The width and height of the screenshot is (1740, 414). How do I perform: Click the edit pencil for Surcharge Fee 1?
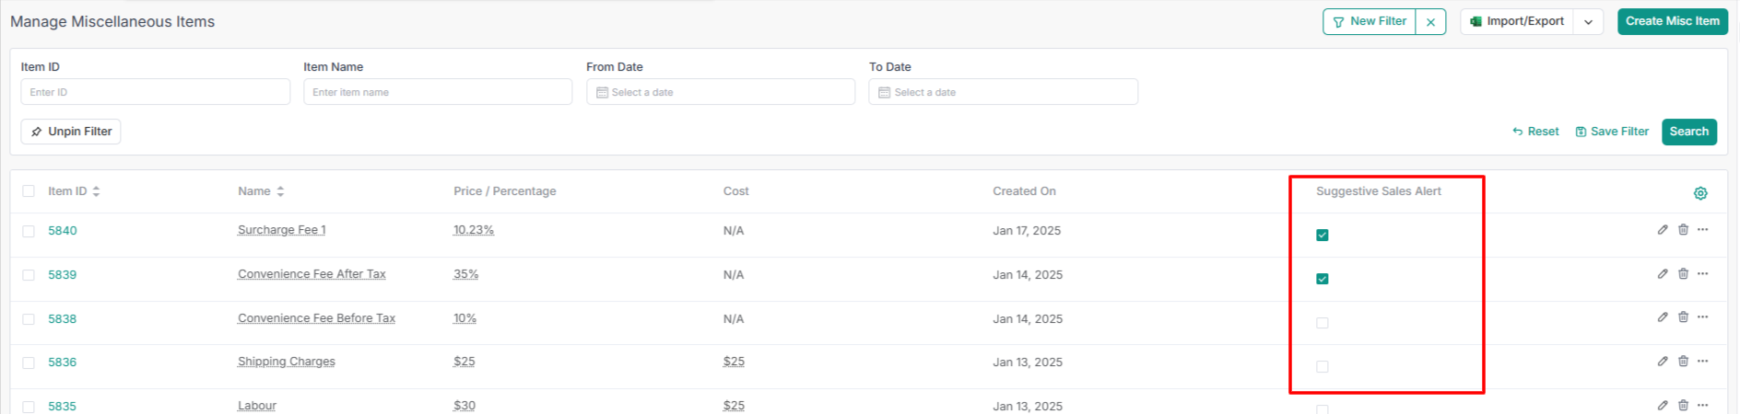1663,230
